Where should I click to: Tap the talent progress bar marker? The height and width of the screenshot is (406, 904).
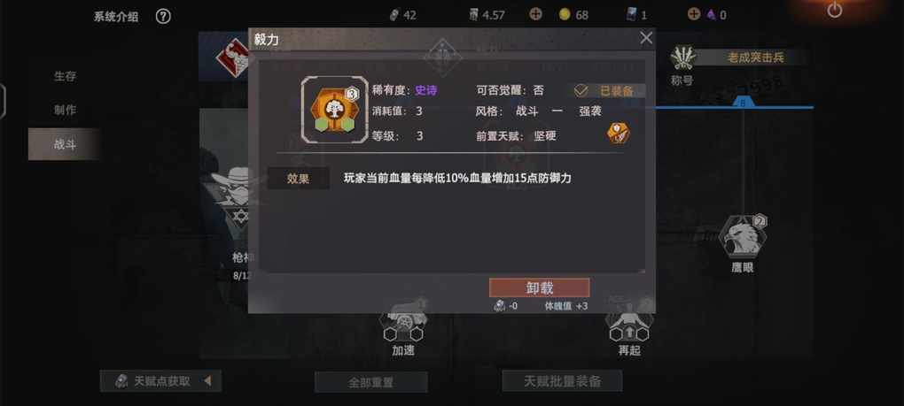(743, 103)
